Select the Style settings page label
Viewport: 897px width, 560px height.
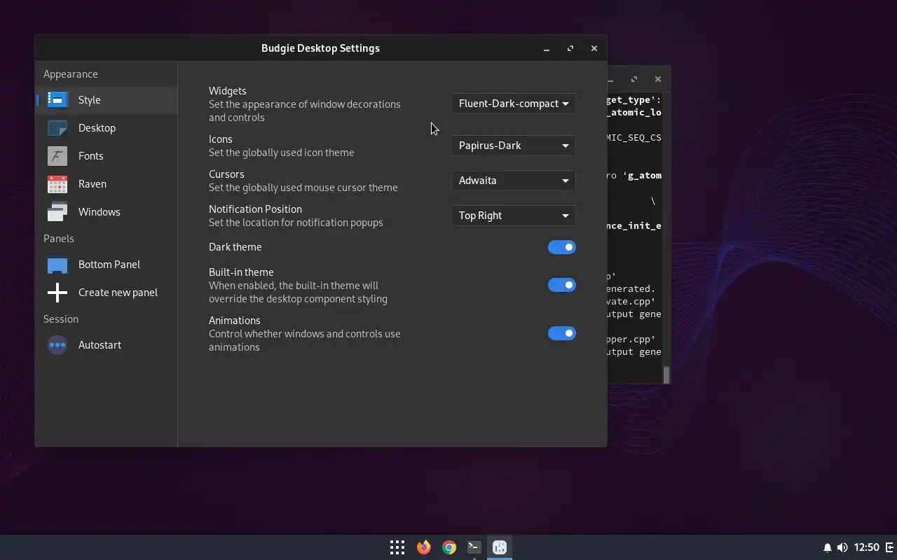pos(90,100)
